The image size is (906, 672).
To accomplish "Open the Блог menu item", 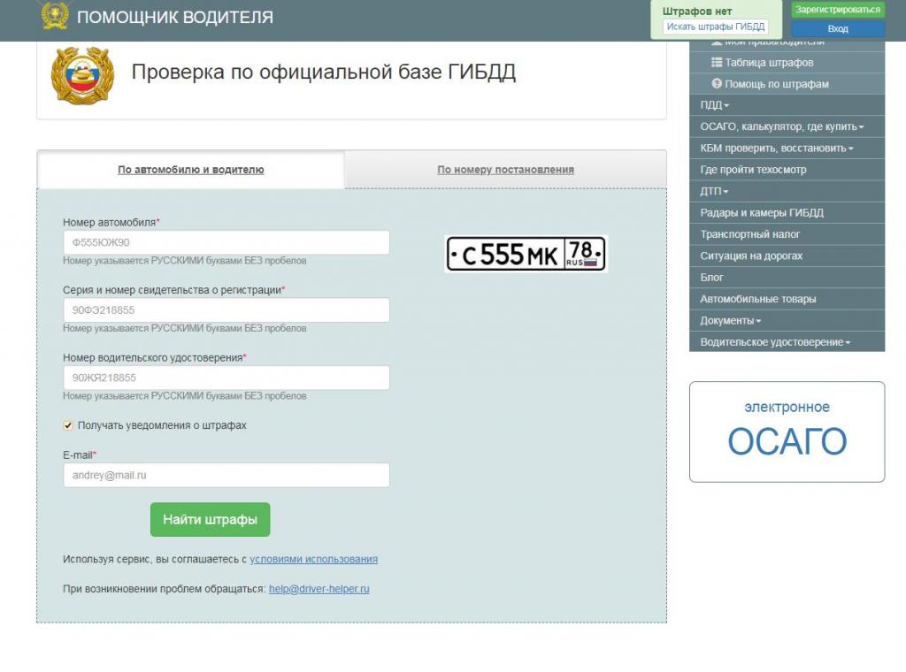I will click(x=787, y=277).
